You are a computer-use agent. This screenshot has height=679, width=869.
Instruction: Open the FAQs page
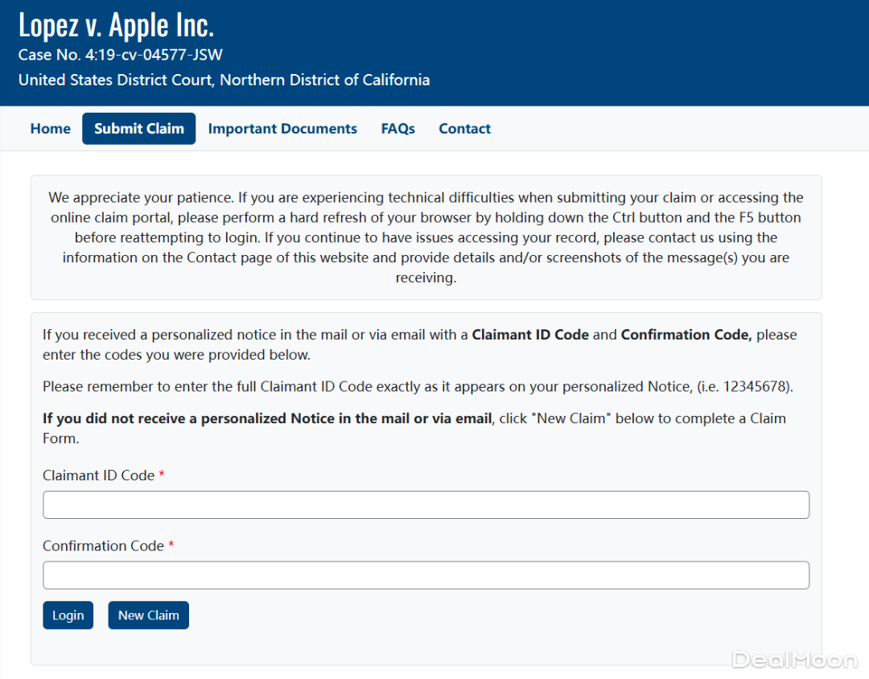pyautogui.click(x=397, y=129)
